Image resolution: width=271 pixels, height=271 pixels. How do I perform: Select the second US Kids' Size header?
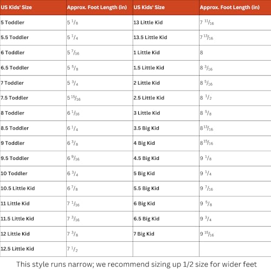149,8
